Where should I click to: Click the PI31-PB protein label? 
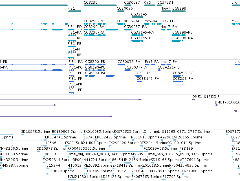click(76, 84)
